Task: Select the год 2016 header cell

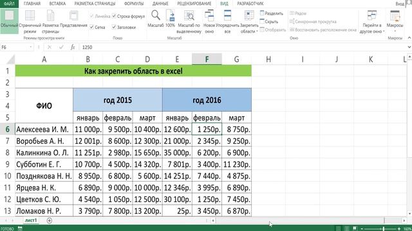Action: click(x=207, y=100)
